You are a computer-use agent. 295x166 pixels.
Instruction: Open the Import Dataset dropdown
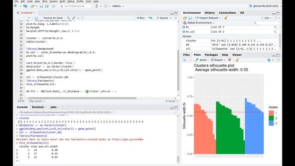pyautogui.click(x=208, y=18)
